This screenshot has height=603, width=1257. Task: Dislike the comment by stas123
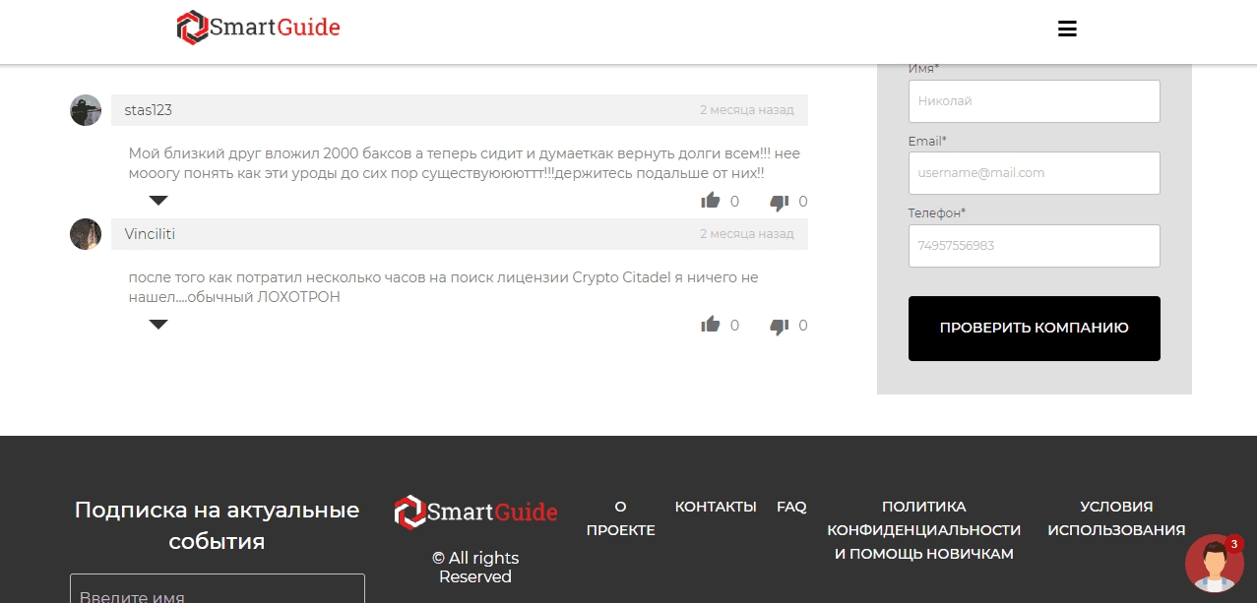click(x=779, y=202)
